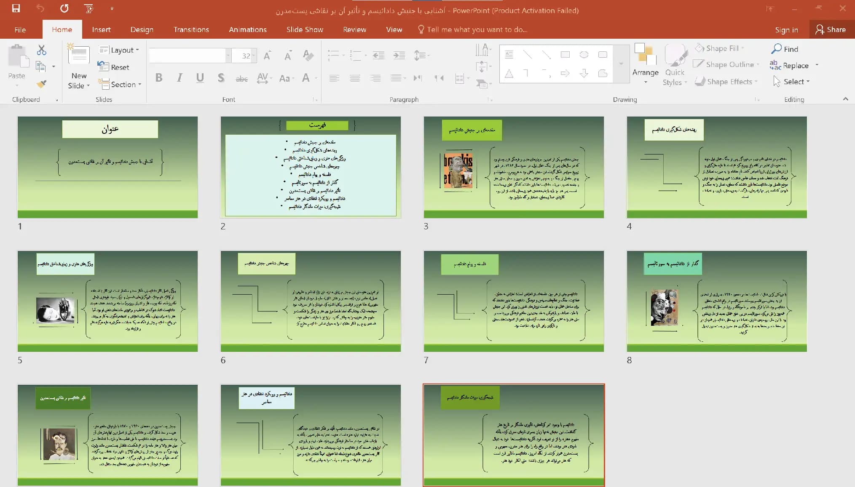Click Find in Editing group

[785, 49]
